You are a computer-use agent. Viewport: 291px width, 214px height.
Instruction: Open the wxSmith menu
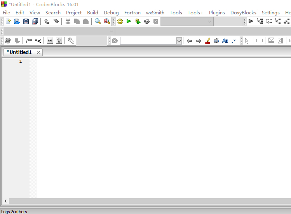[155, 12]
